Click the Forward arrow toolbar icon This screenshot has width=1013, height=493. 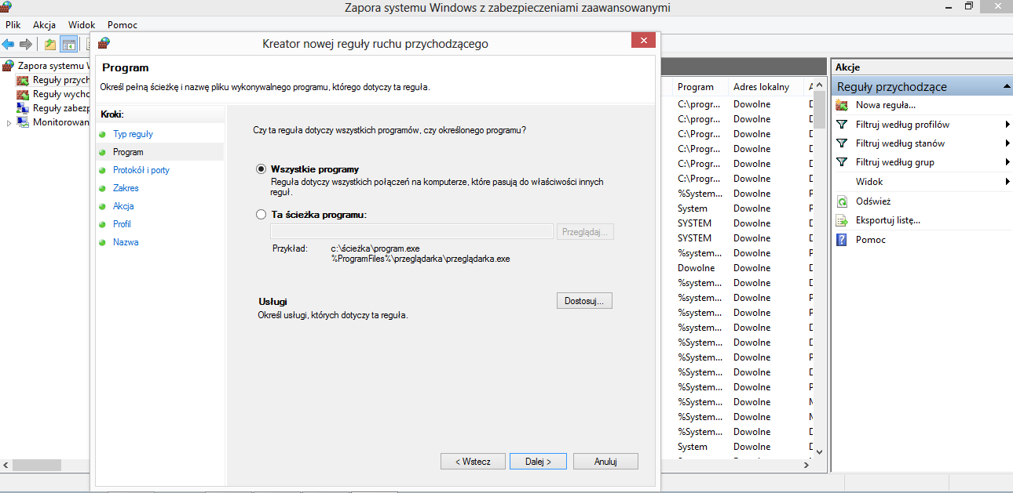tap(25, 44)
